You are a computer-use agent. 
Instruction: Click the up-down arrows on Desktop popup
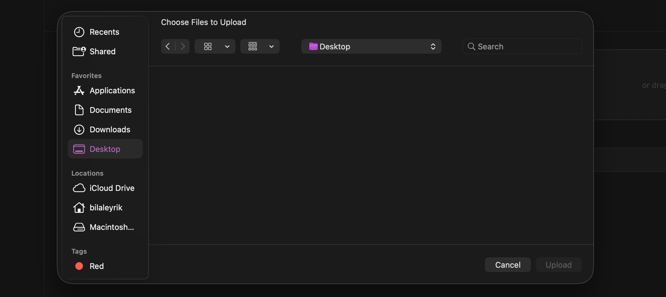tap(433, 46)
